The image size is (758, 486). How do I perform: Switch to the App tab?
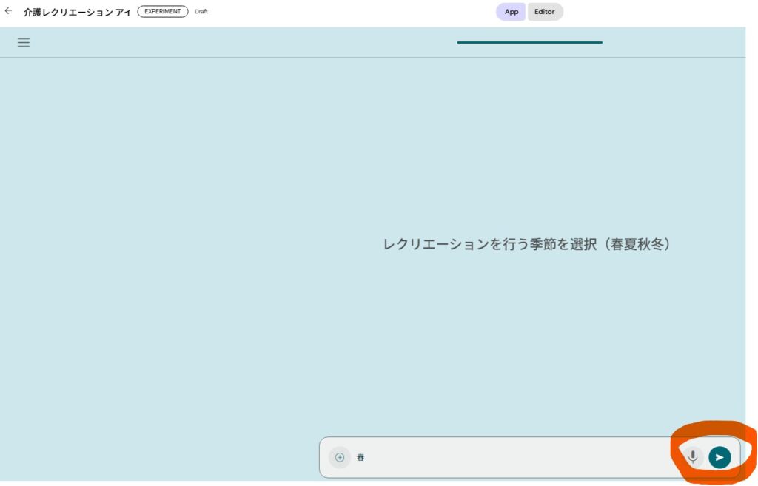point(511,12)
